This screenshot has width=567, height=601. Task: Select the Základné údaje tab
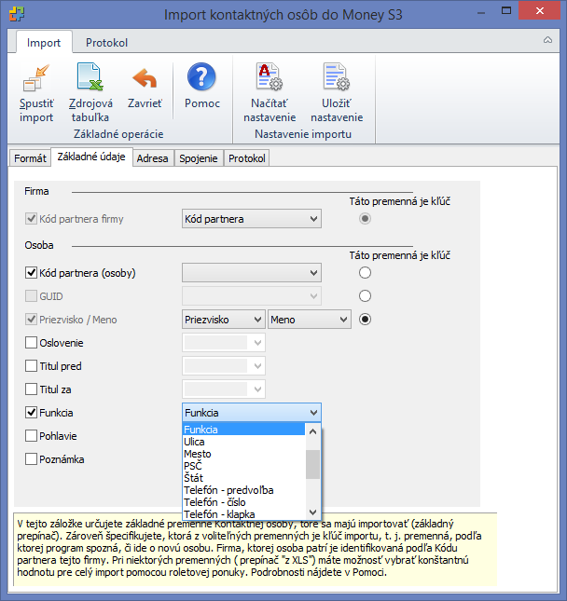[x=91, y=157]
